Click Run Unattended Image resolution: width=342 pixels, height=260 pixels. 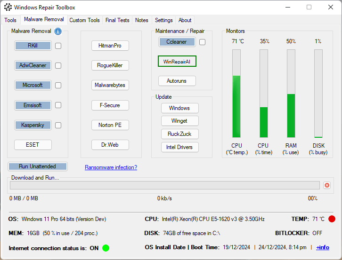(x=38, y=166)
